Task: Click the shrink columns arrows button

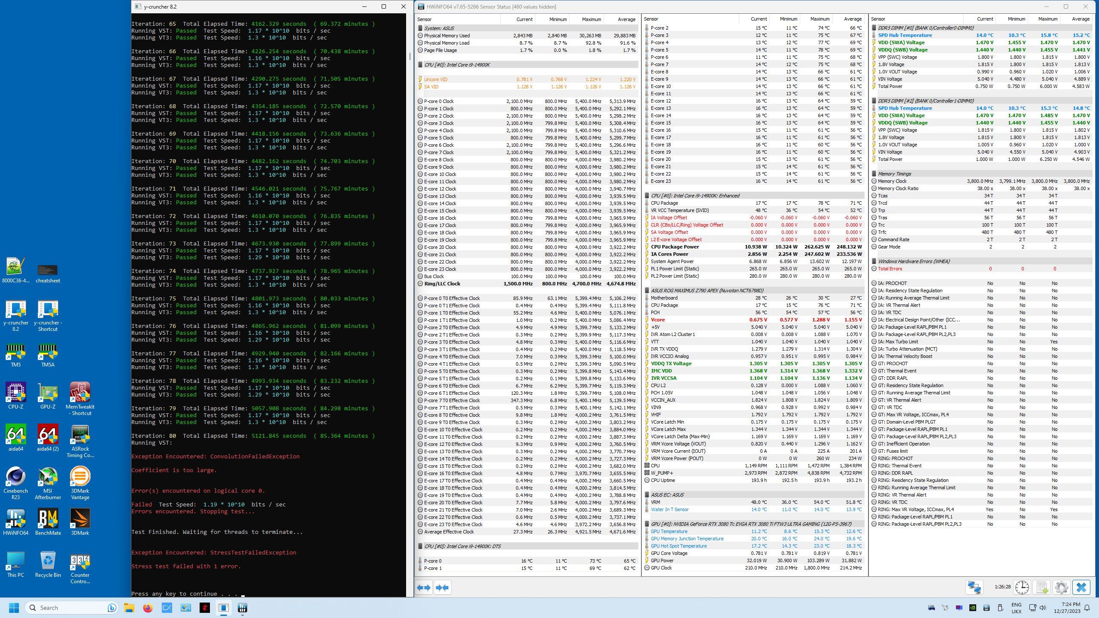Action: [442, 588]
